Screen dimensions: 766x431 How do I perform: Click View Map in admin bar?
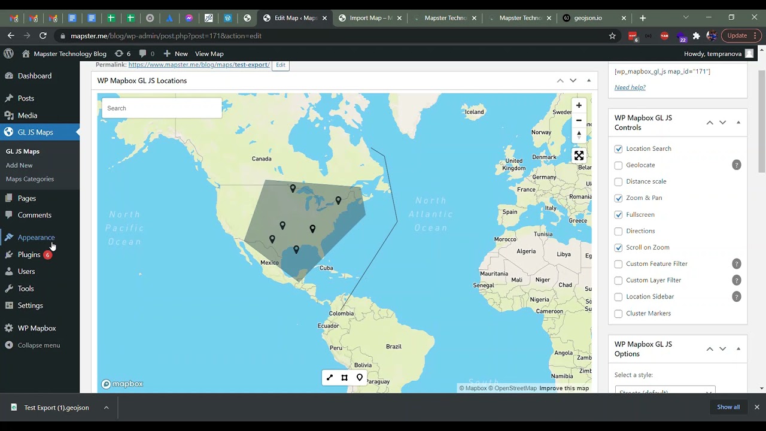[209, 54]
